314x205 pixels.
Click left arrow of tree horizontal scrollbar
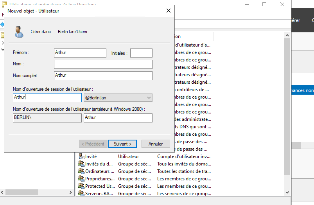[x=2, y=192]
